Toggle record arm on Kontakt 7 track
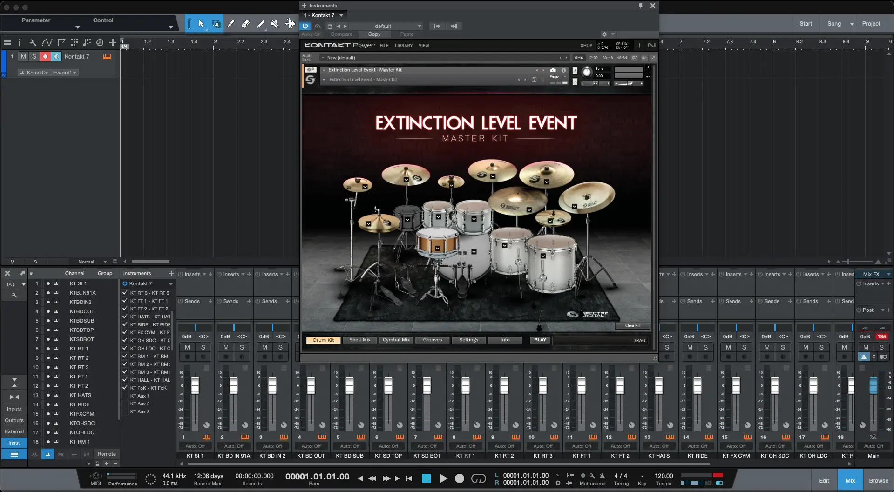This screenshot has height=492, width=894. tap(45, 56)
